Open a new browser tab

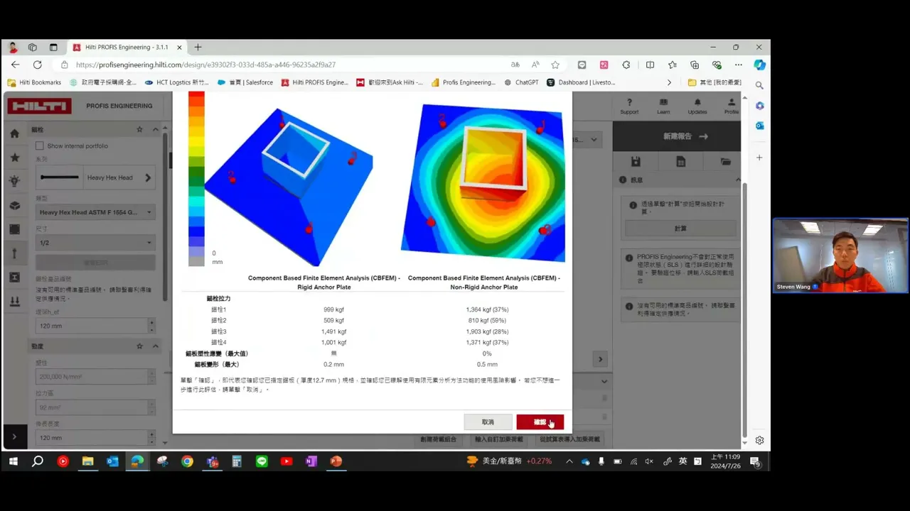[x=198, y=47]
